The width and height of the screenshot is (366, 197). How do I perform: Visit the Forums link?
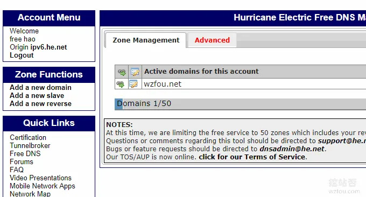tap(22, 161)
